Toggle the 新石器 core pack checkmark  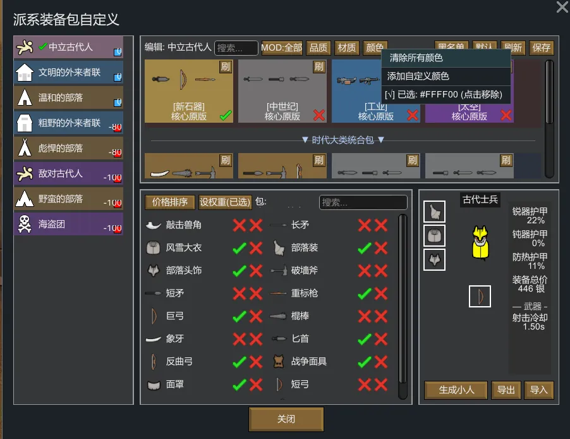[225, 115]
